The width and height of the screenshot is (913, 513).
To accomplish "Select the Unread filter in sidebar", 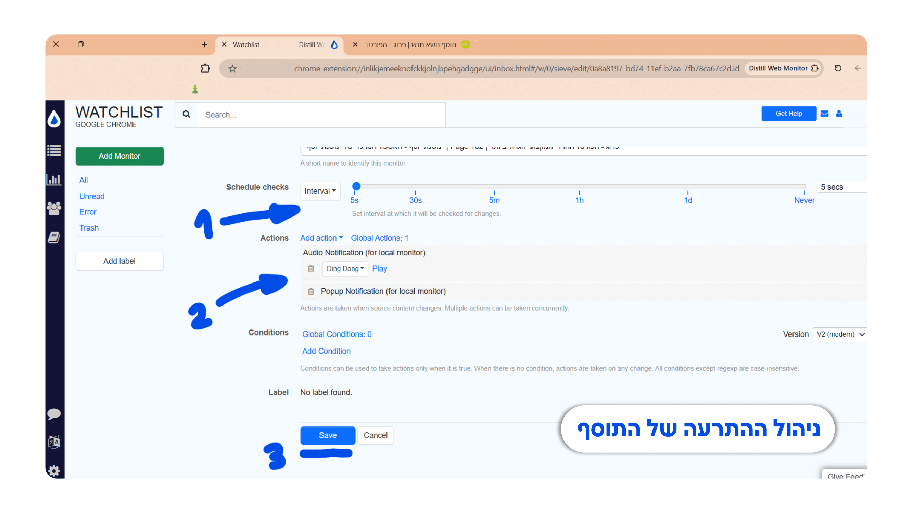I will pyautogui.click(x=91, y=196).
